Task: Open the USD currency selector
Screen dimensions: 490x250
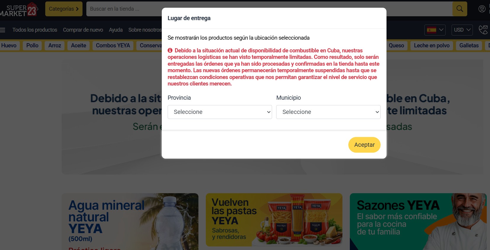Action: pyautogui.click(x=462, y=30)
